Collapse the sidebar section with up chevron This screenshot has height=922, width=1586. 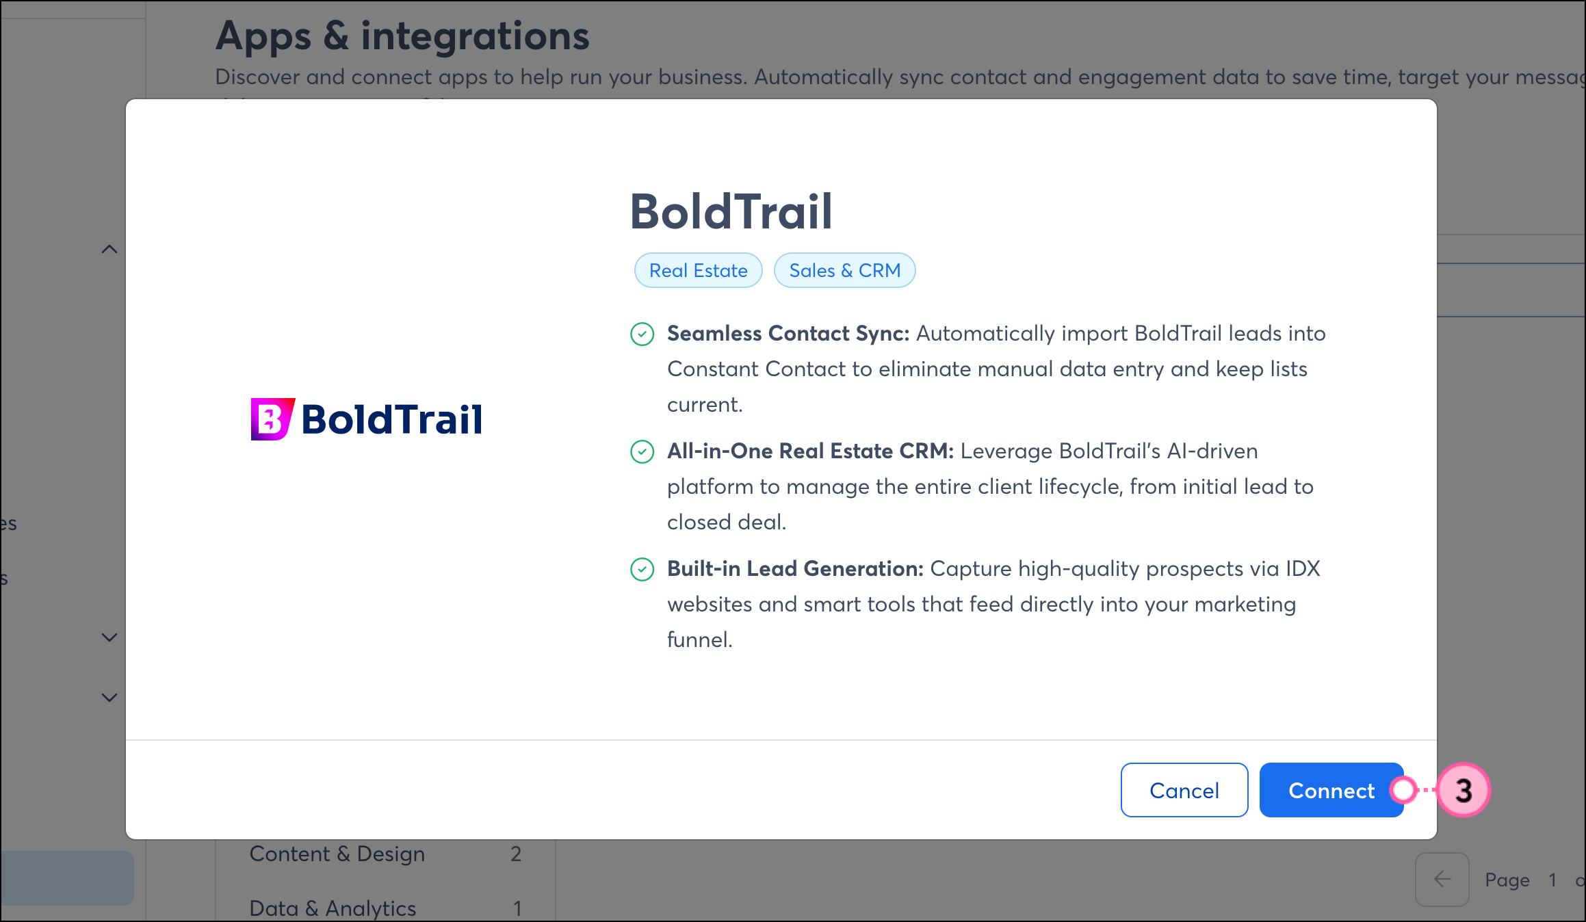point(109,250)
